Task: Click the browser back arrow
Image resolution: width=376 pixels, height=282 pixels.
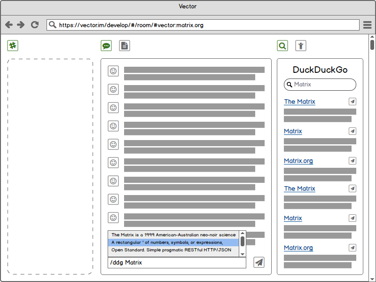Action: 9,25
